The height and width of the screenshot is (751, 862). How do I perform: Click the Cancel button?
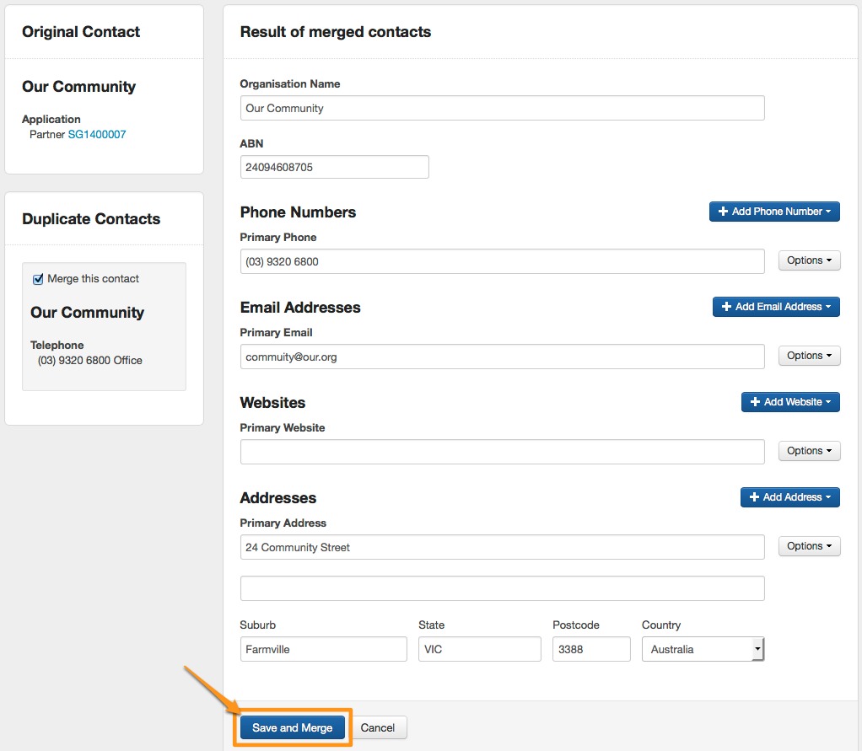(378, 727)
